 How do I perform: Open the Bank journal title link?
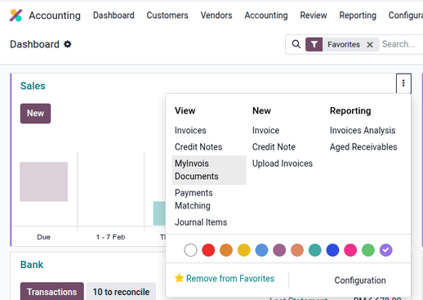[32, 265]
